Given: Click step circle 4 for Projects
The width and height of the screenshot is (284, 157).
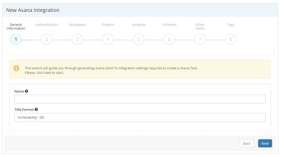Looking at the screenshot, I should point(108,39).
